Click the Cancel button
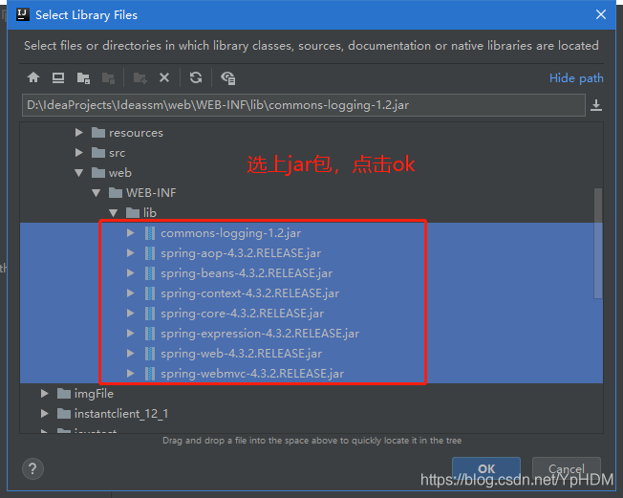Viewport: 623px width, 498px height. click(x=567, y=469)
